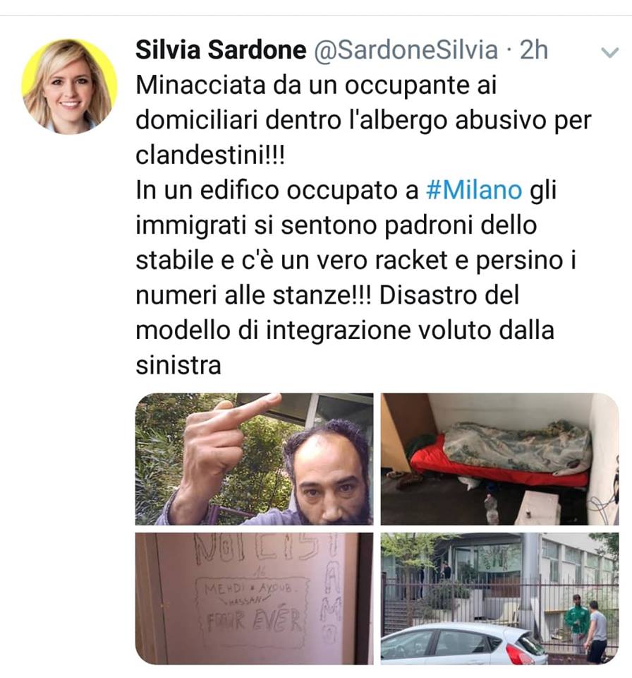Click 'MEHDI AYOUB' writing in the door photo

254,588
